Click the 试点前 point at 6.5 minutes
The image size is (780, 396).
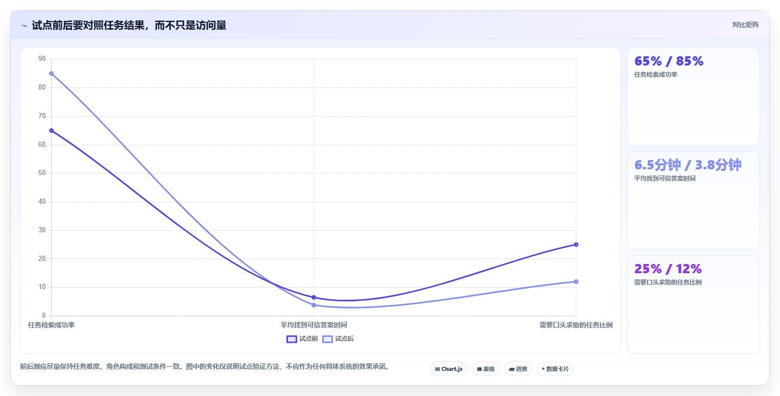click(314, 297)
